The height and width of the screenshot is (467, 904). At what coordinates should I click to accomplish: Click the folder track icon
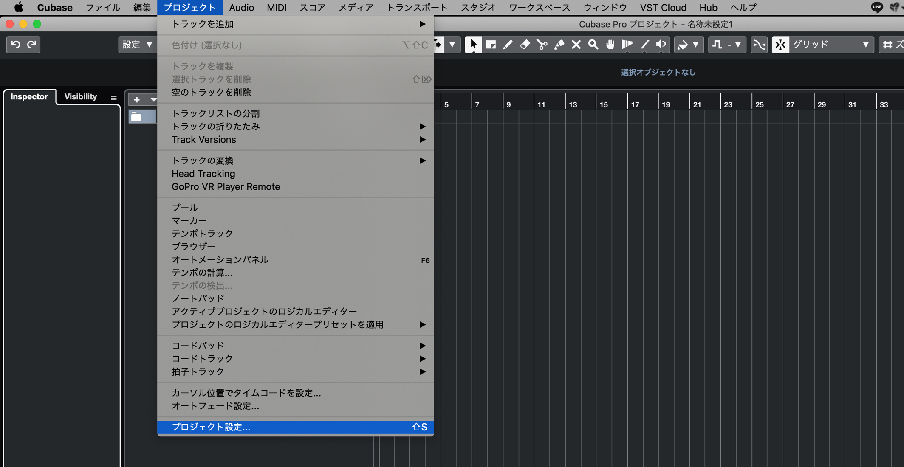click(x=136, y=117)
